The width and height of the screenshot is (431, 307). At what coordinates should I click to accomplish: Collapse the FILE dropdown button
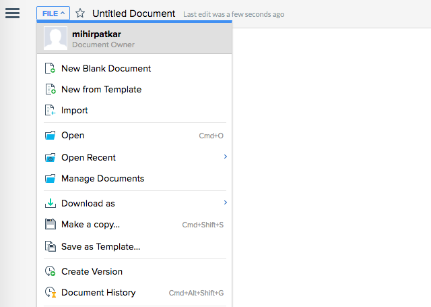pos(53,13)
